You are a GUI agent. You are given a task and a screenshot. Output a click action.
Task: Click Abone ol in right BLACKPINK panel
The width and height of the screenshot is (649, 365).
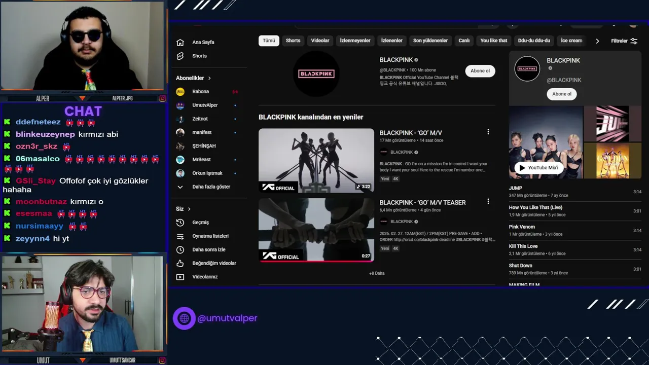click(562, 94)
